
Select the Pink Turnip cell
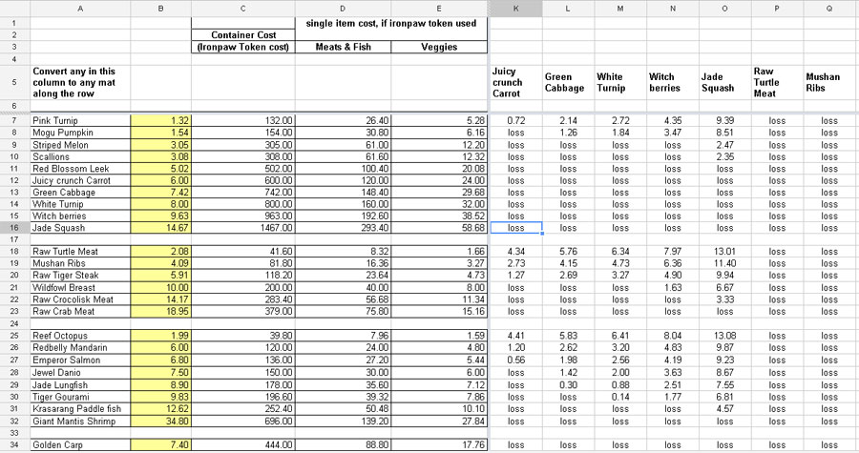[x=80, y=120]
